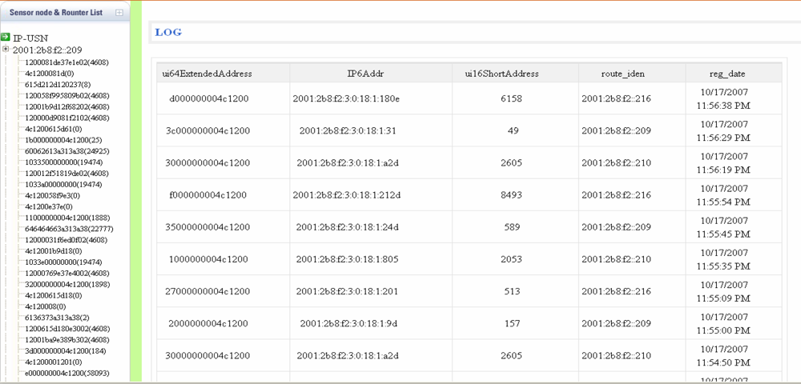Open node 3d000000004c1200(184)
This screenshot has width=801, height=384.
pyautogui.click(x=65, y=351)
